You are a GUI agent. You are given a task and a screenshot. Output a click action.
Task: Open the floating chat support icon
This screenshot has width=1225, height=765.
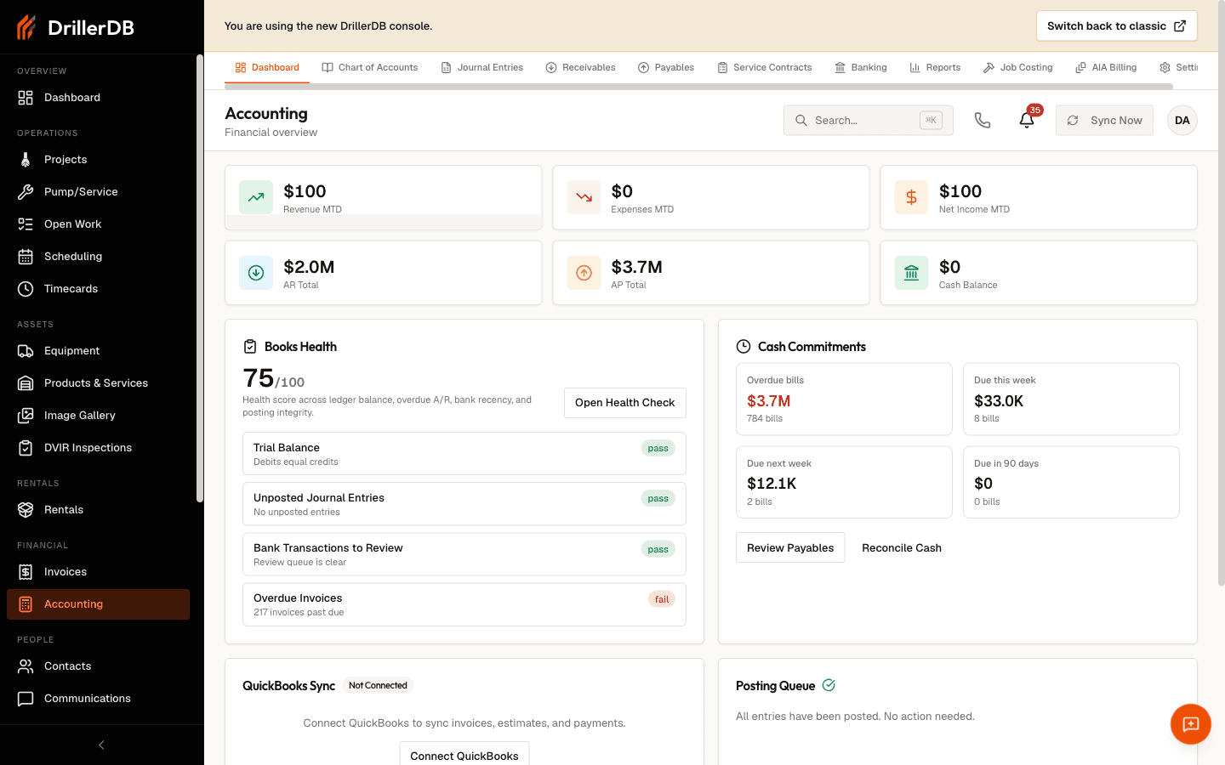[1191, 724]
